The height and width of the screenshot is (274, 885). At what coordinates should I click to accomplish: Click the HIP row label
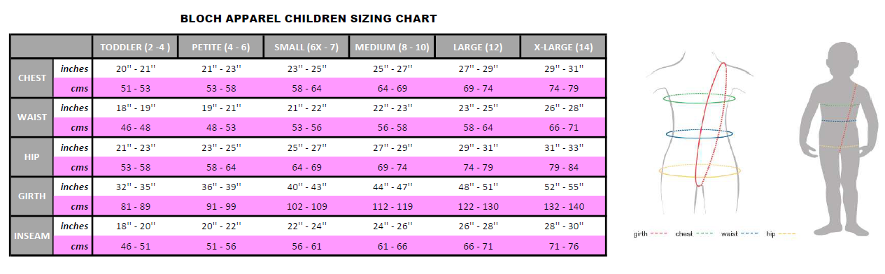coord(32,157)
